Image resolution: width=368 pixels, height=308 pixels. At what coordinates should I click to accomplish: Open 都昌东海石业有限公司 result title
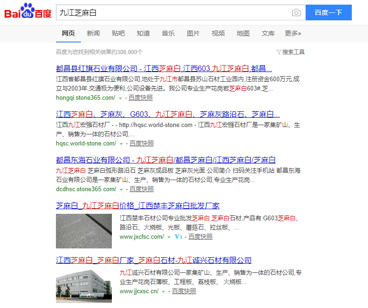(166, 160)
